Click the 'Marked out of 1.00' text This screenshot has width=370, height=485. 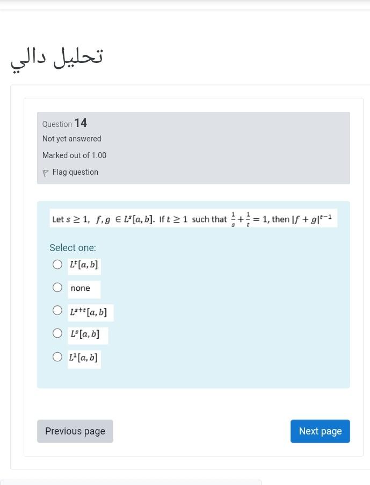74,155
